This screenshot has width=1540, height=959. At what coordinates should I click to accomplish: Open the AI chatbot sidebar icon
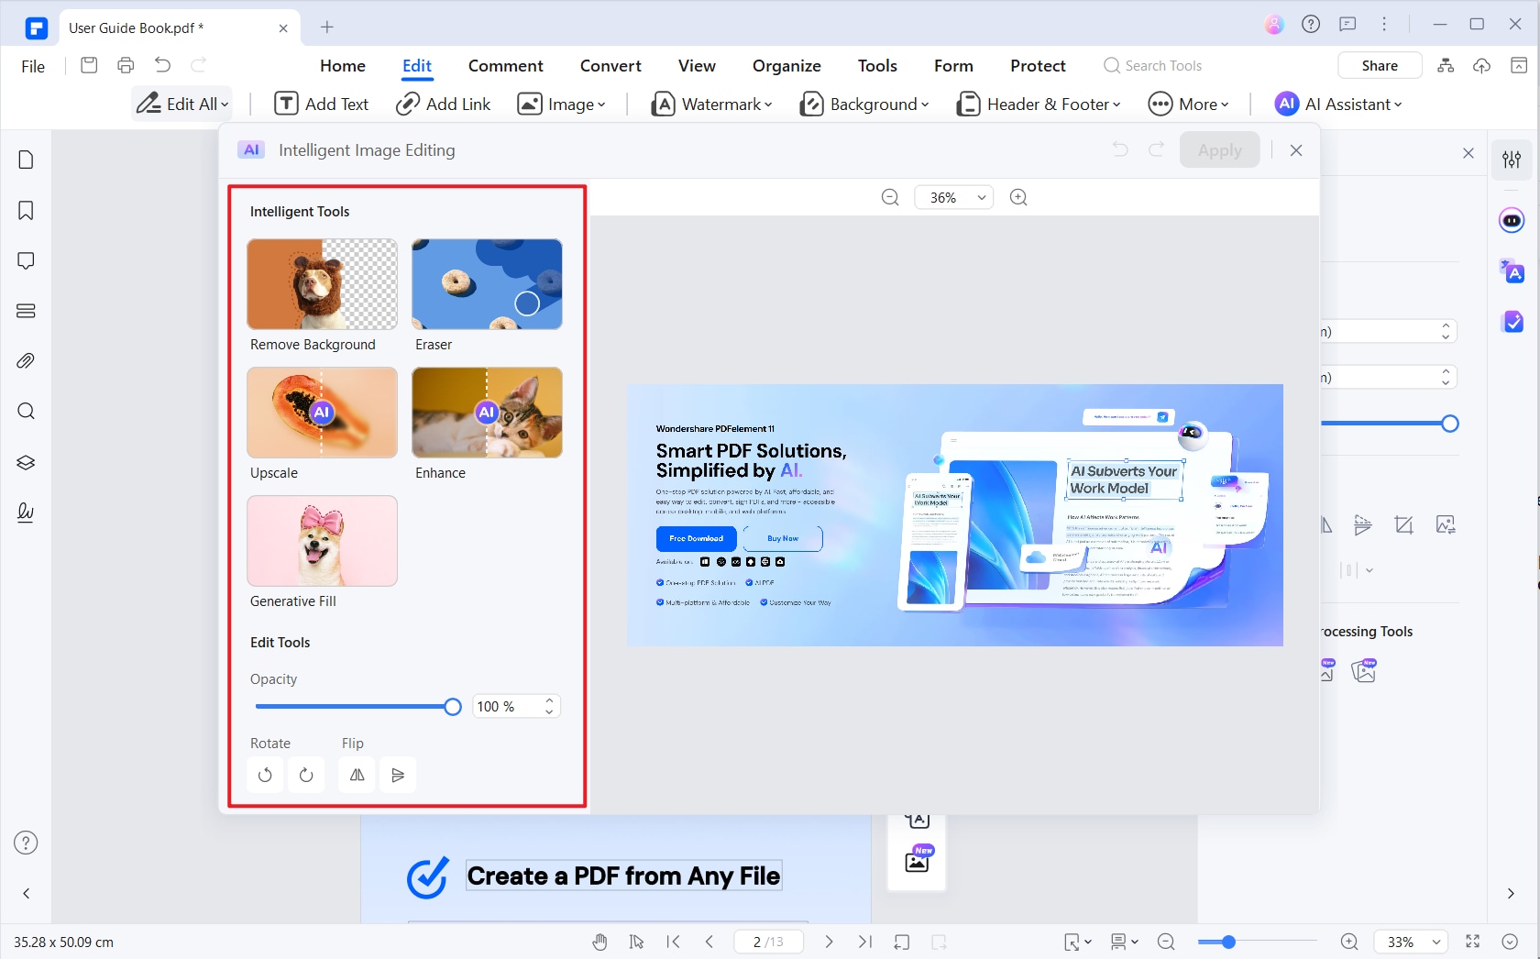(1512, 221)
